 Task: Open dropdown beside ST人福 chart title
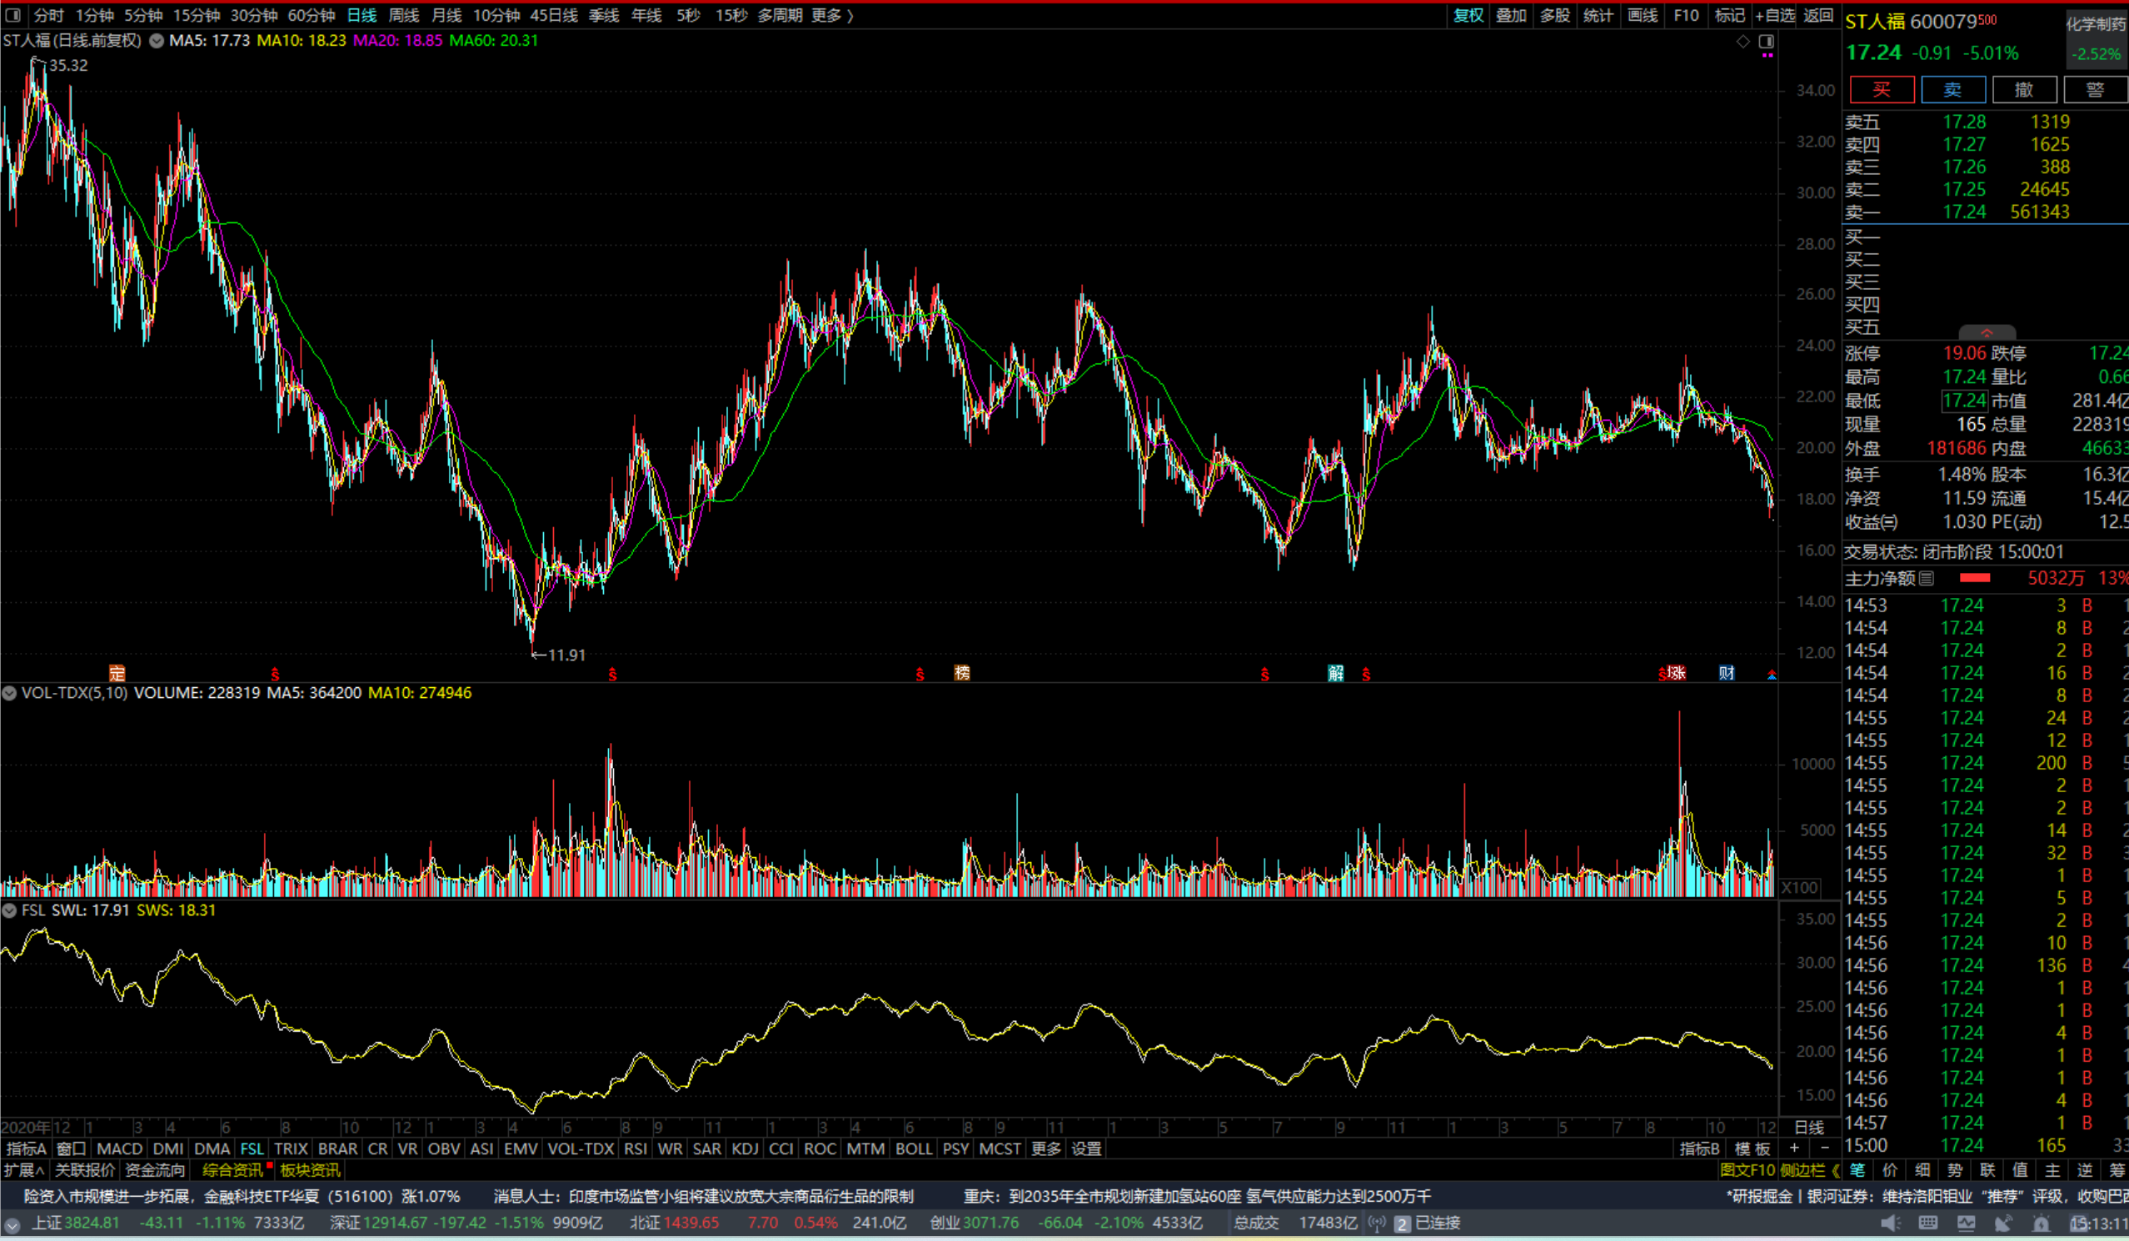click(x=157, y=41)
